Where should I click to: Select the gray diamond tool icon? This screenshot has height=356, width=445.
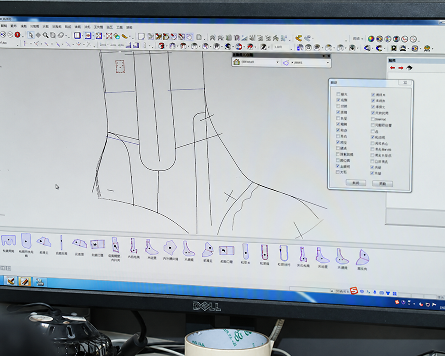coord(38,35)
